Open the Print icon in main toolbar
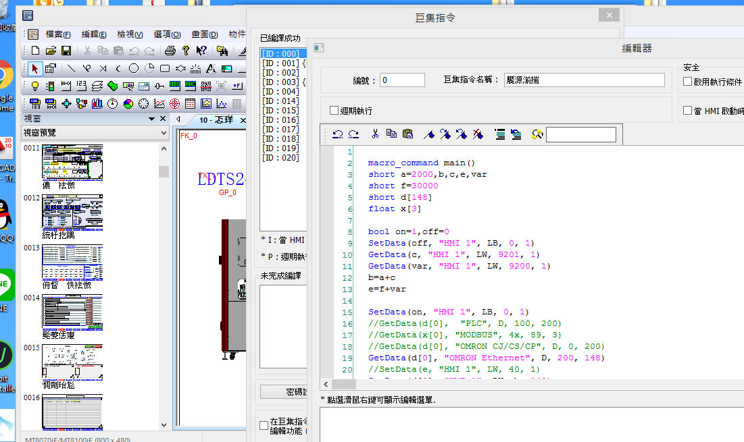This screenshot has width=744, height=442. click(170, 51)
